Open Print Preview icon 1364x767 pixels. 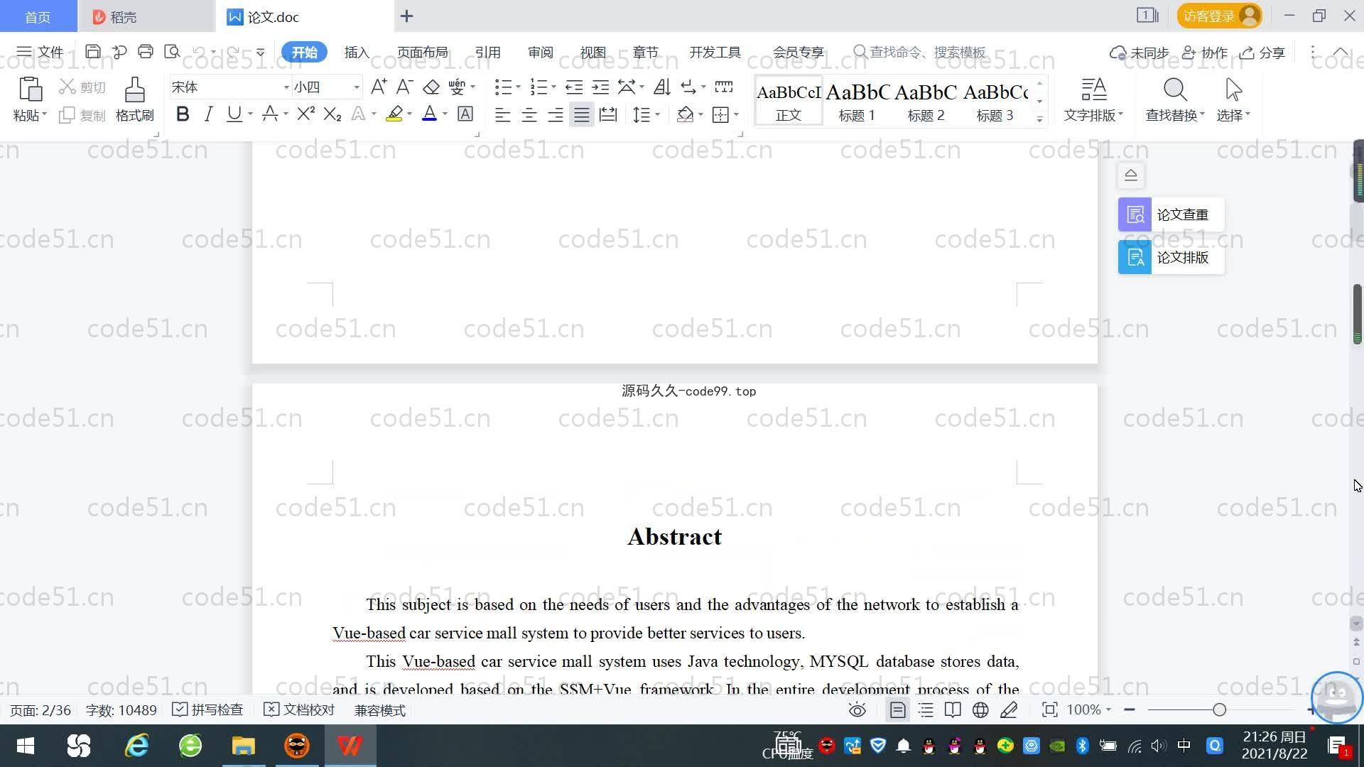point(172,52)
